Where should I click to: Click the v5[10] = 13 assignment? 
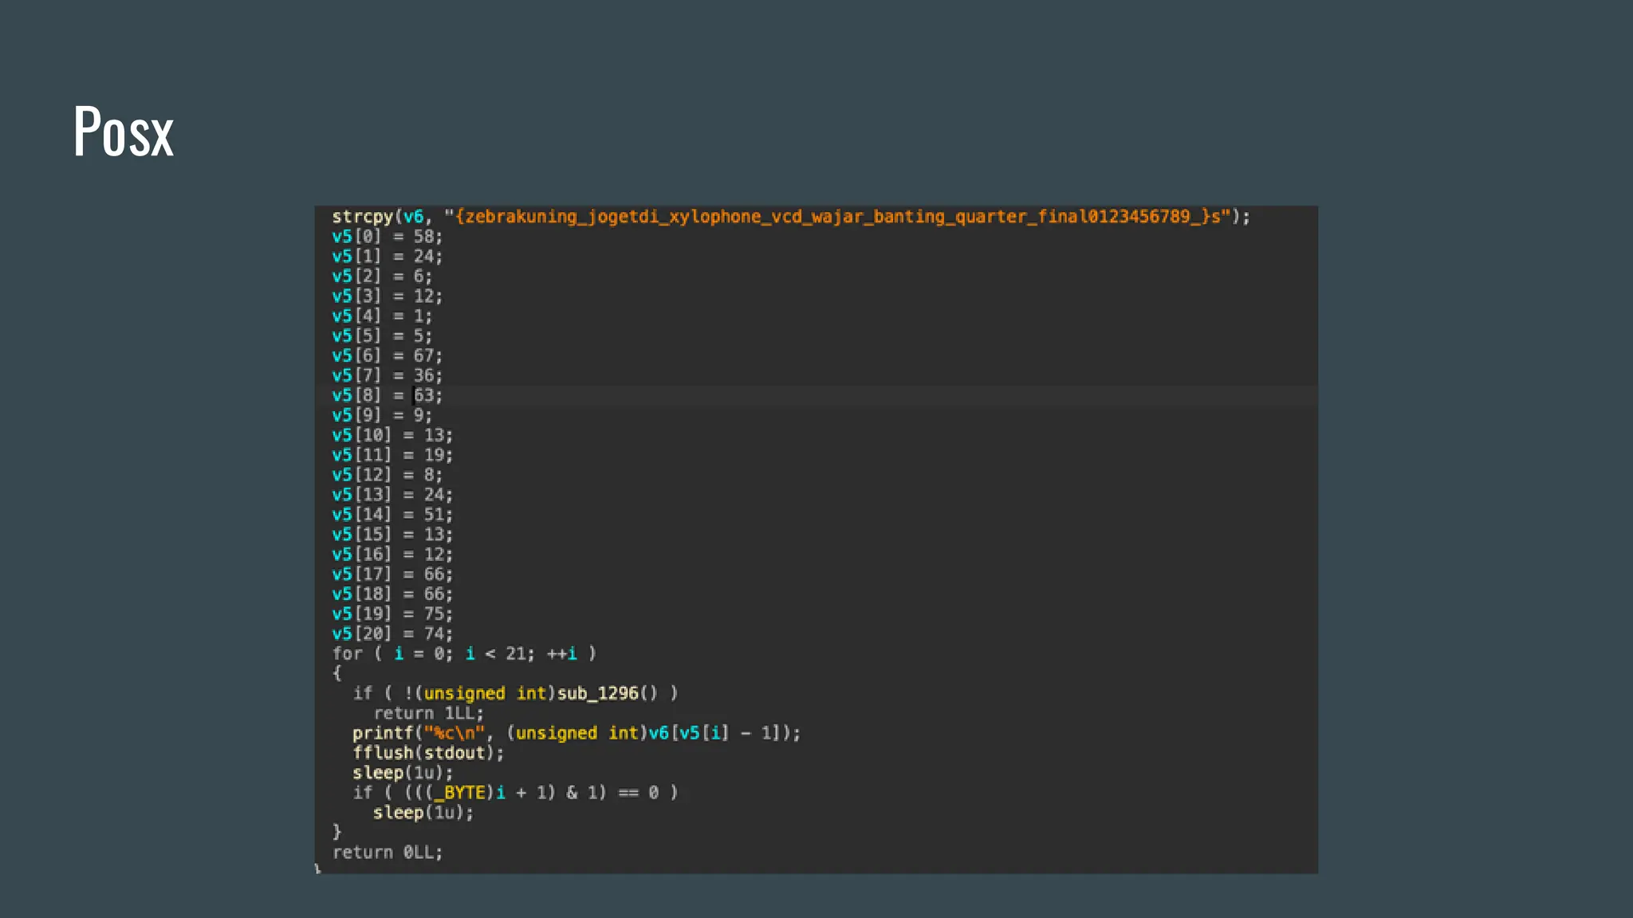coord(392,435)
